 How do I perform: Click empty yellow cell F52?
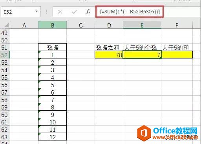point(177,55)
